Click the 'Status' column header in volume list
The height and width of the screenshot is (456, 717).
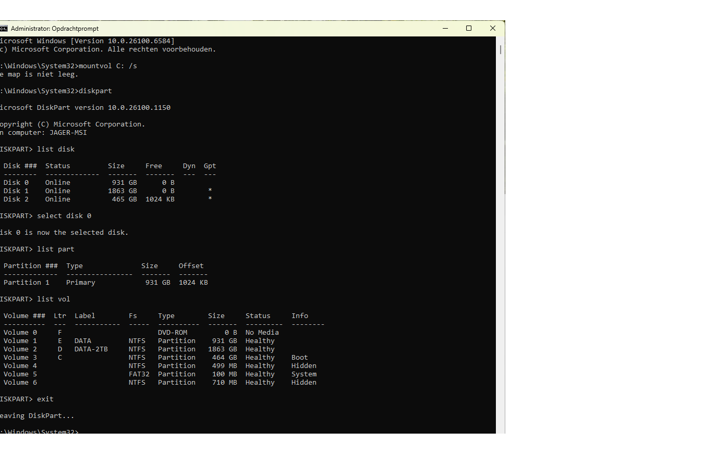point(258,316)
